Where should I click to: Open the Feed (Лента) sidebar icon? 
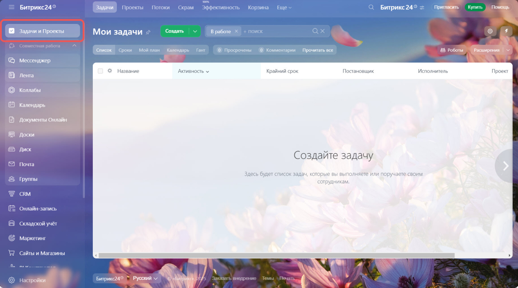coord(12,75)
